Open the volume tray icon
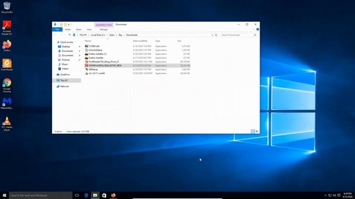Image resolution: width=355 pixels, height=199 pixels. pyautogui.click(x=334, y=195)
